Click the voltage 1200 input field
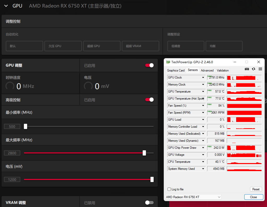This screenshot has height=207, width=267. click(x=12, y=179)
